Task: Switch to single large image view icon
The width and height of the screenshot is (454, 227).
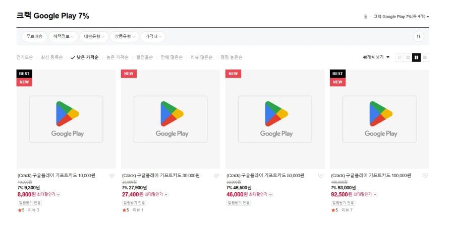Action: 425,57
